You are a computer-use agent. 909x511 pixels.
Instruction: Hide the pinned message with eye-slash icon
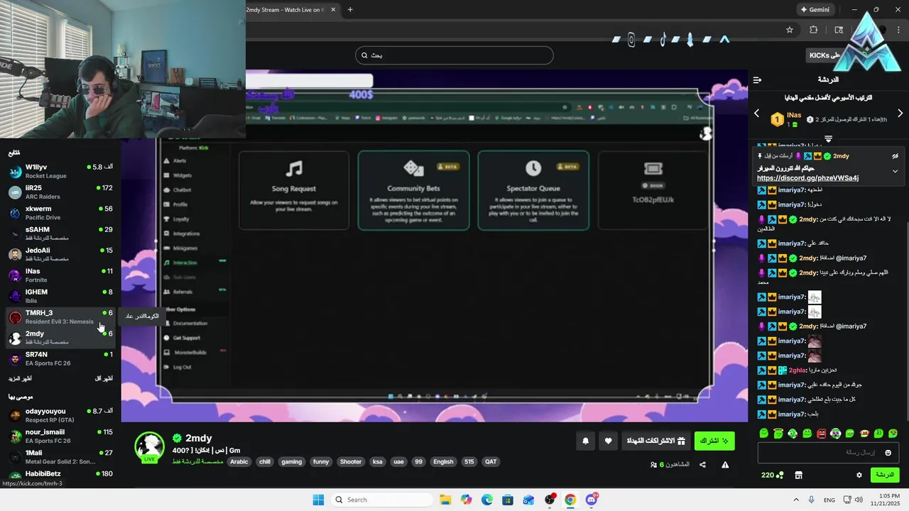coord(896,156)
